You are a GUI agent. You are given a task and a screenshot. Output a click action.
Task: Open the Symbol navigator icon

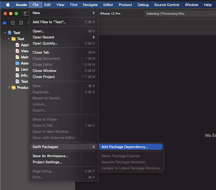[21, 23]
